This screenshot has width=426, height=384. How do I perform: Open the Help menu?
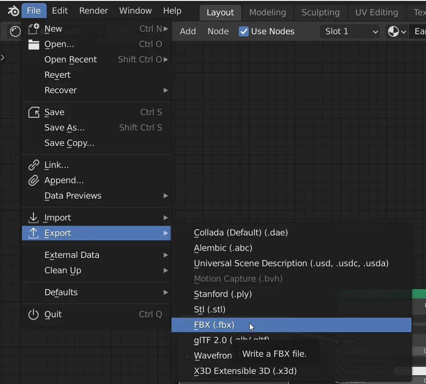[172, 11]
